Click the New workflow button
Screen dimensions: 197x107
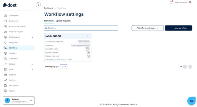[178, 28]
